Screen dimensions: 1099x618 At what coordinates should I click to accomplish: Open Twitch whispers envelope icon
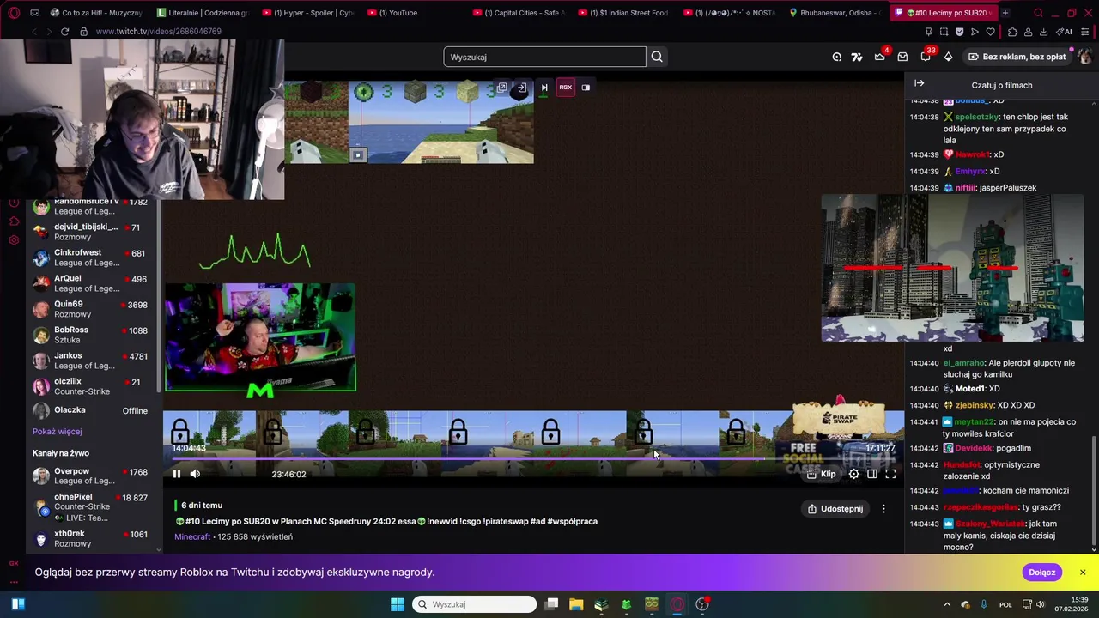pos(902,57)
